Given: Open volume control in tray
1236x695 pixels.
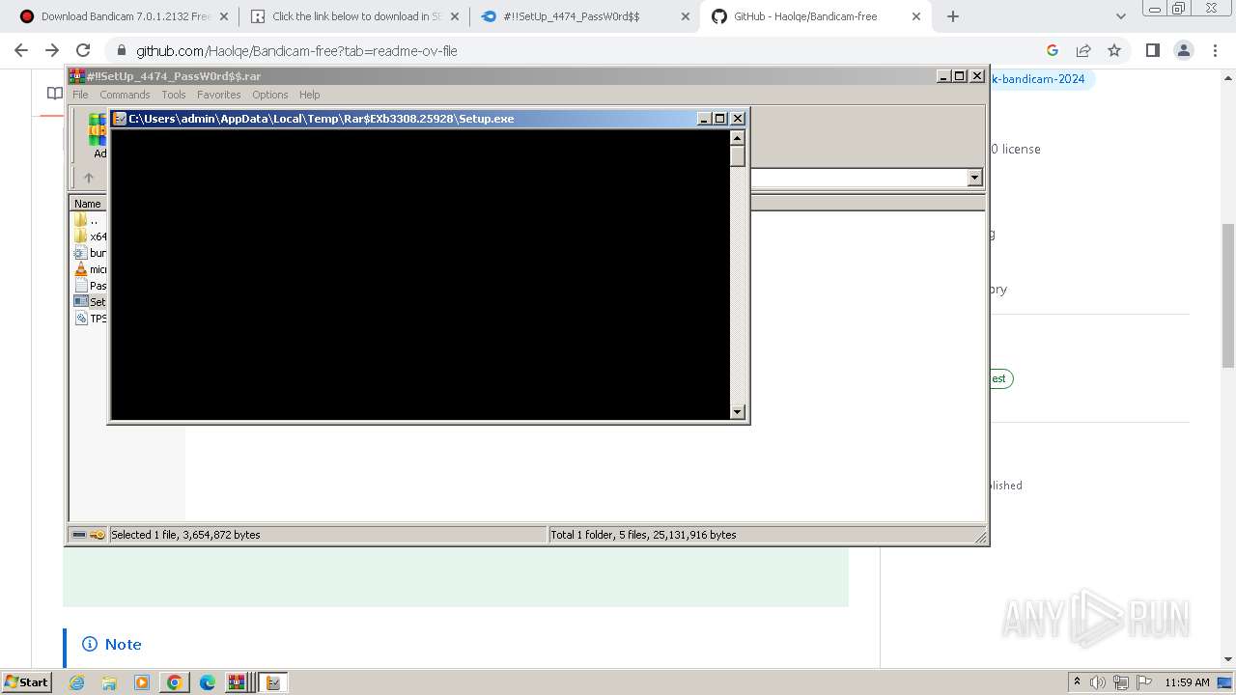Looking at the screenshot, I should [1098, 682].
